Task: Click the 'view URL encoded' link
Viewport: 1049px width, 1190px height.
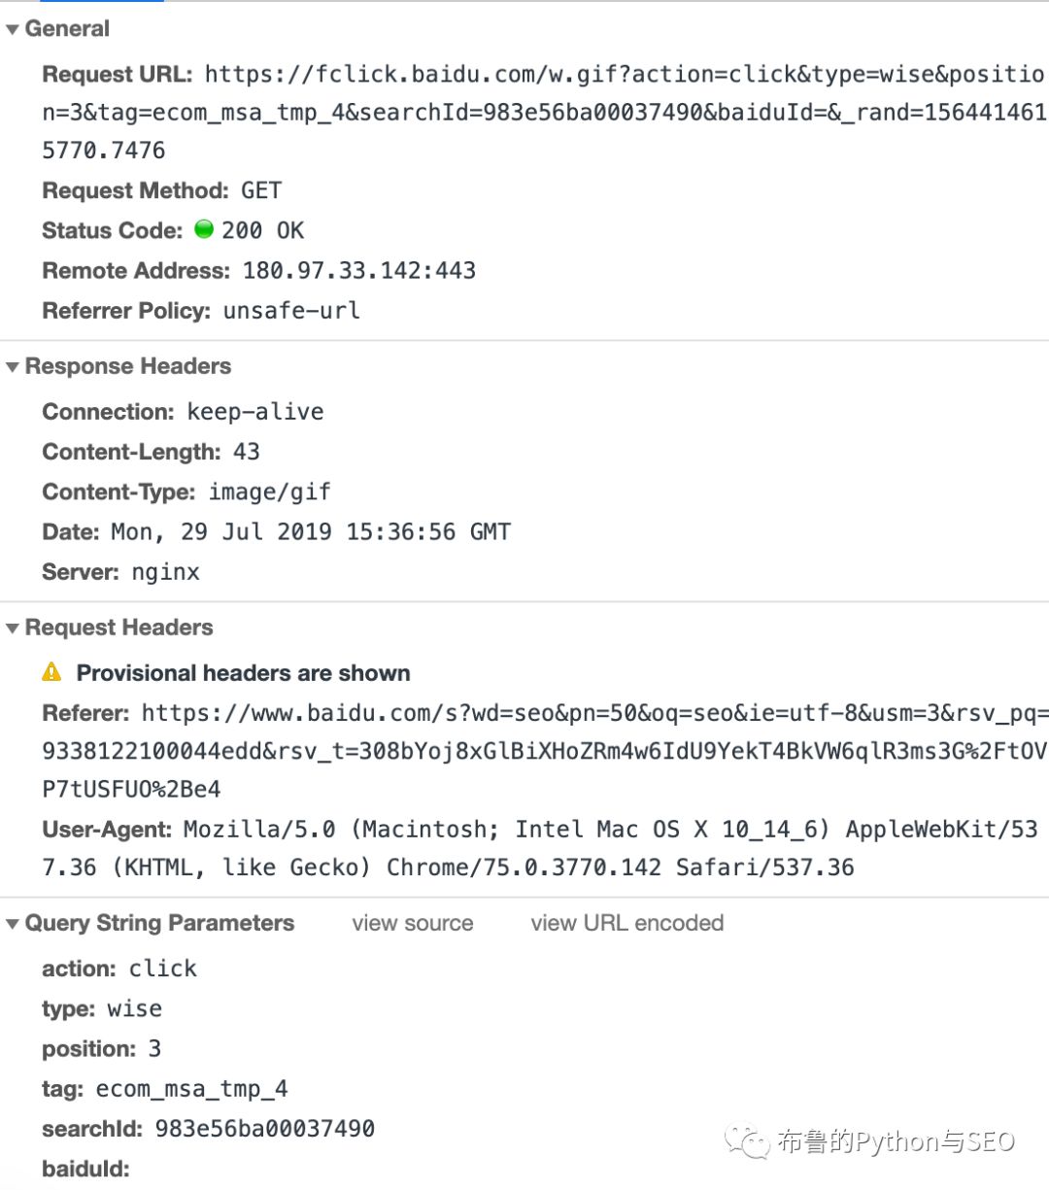Action: [626, 923]
